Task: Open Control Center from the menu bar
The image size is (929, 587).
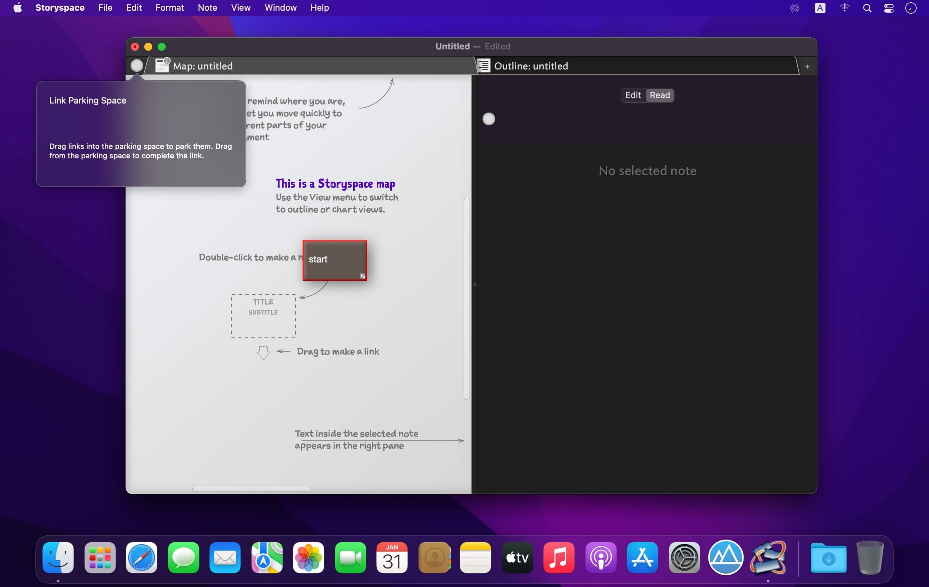Action: pos(889,8)
